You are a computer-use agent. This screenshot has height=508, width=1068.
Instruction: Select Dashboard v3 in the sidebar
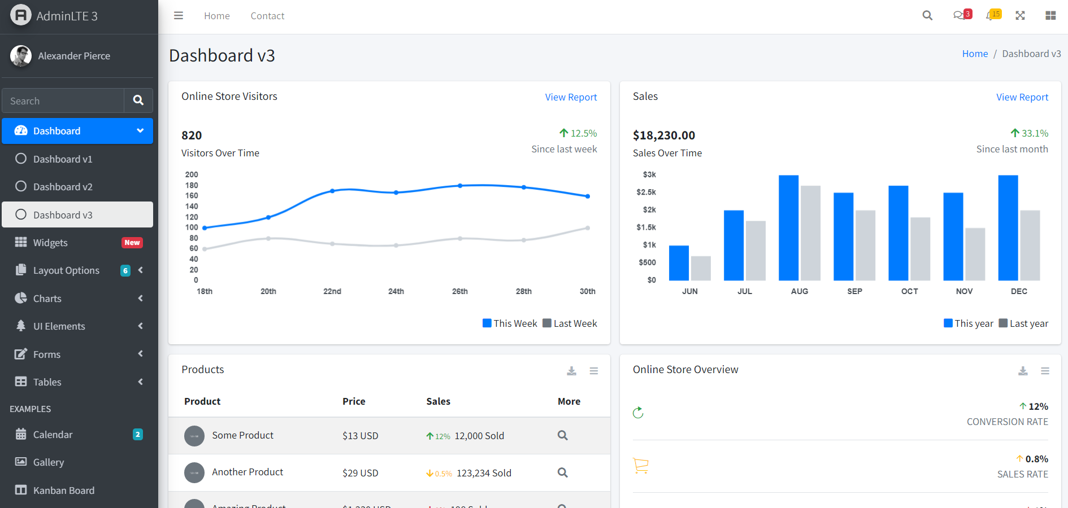tap(77, 214)
